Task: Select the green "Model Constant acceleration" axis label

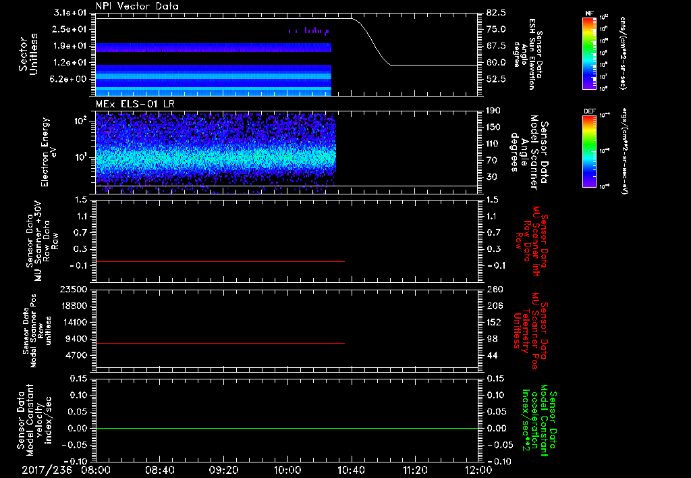Action: (x=539, y=420)
